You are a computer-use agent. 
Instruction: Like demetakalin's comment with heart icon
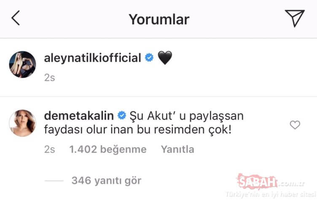point(295,125)
